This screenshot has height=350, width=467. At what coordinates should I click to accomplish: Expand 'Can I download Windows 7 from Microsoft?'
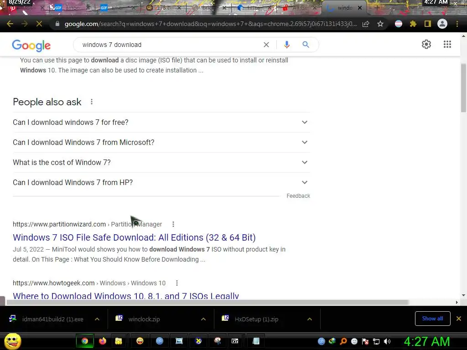coord(161,142)
